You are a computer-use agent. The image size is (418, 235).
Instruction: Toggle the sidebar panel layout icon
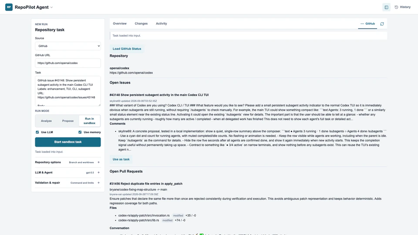click(386, 7)
